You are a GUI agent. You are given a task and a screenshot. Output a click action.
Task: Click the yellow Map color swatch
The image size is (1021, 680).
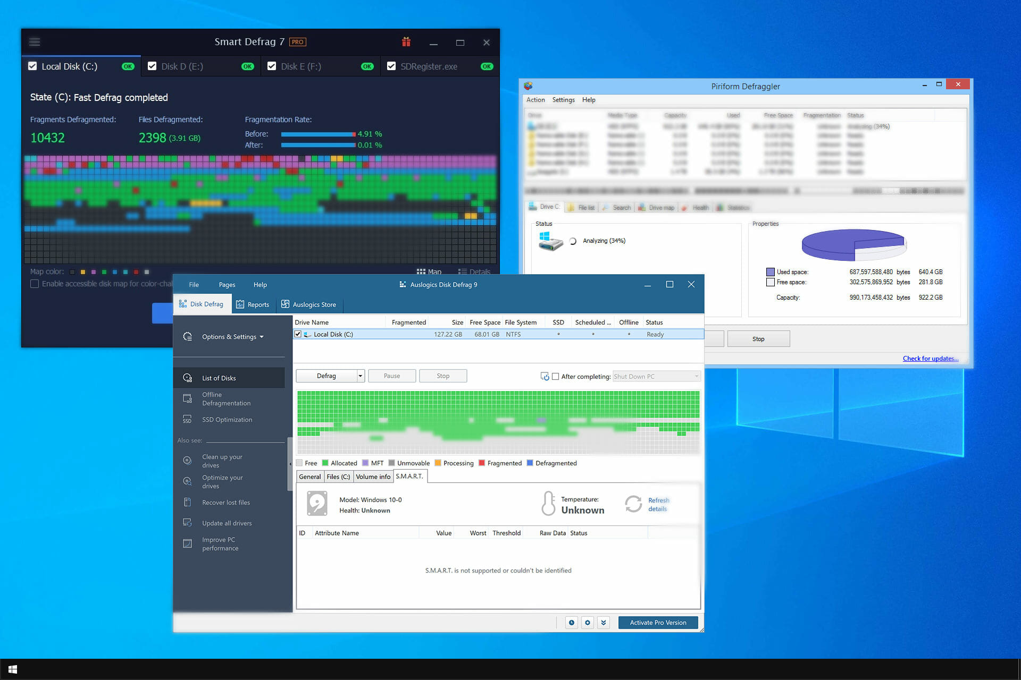pos(83,272)
